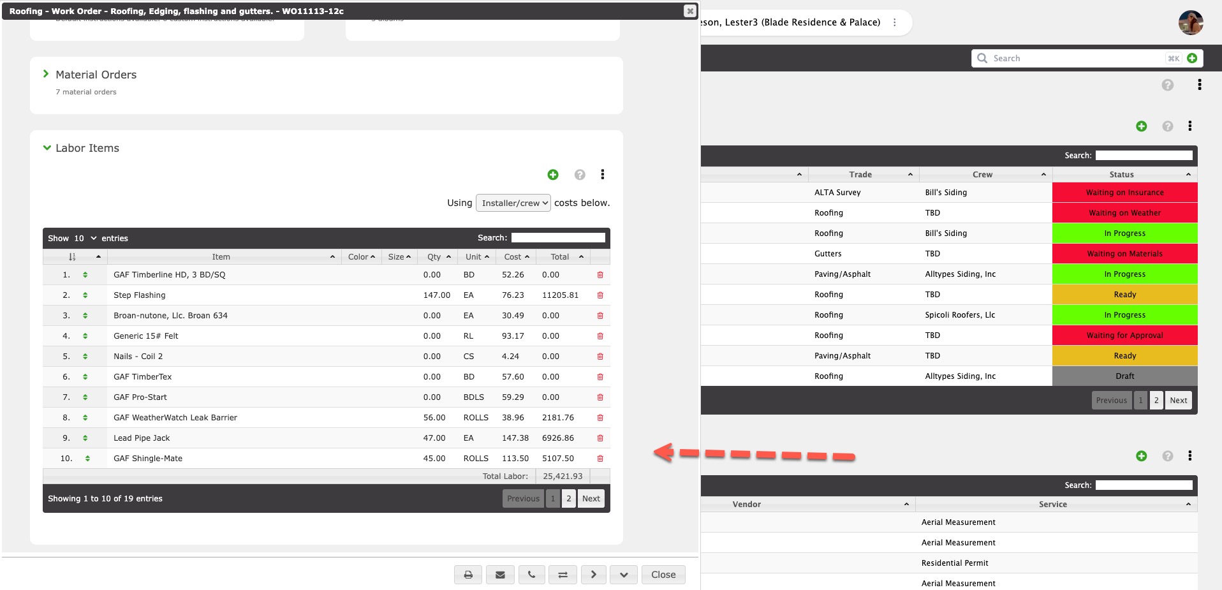The image size is (1222, 590).
Task: Sort work orders by Crew column
Action: point(986,175)
